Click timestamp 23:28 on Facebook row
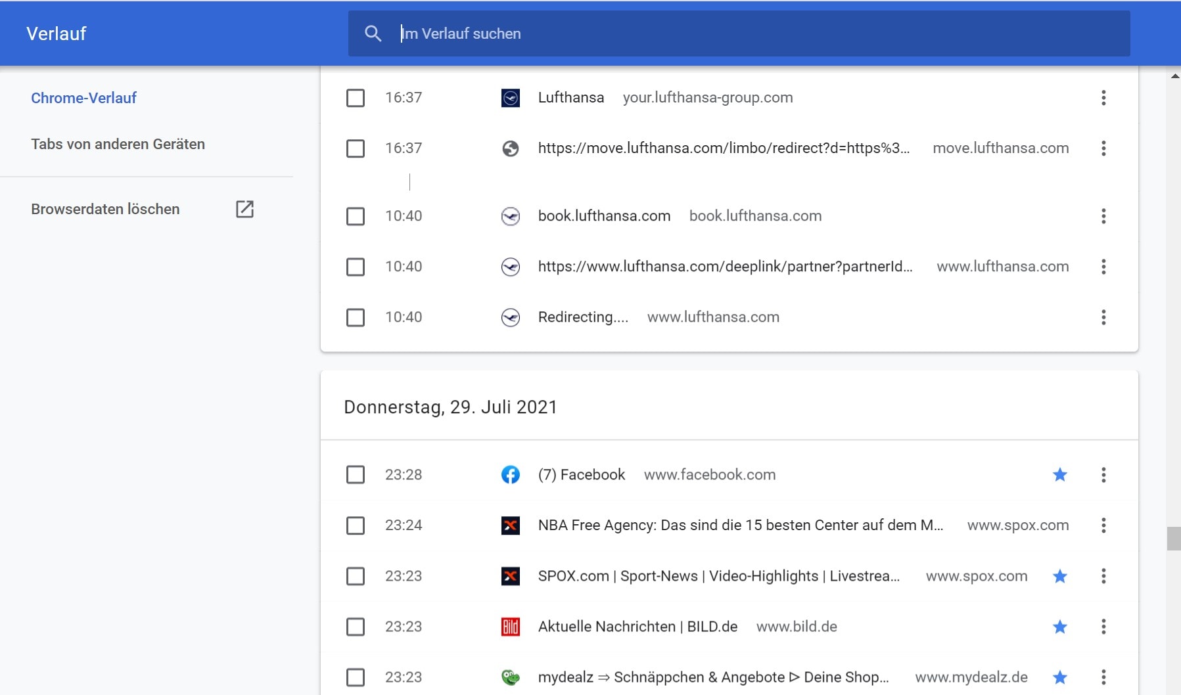Screen dimensions: 1181x695 tap(404, 474)
